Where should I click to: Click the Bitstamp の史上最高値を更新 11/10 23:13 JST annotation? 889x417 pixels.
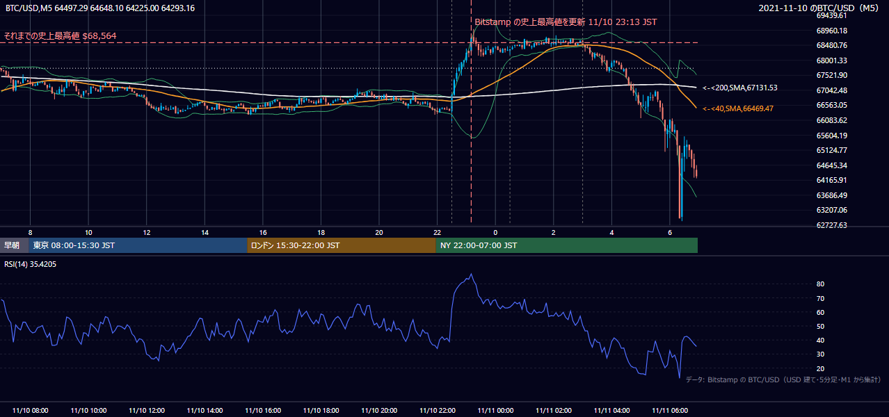566,22
